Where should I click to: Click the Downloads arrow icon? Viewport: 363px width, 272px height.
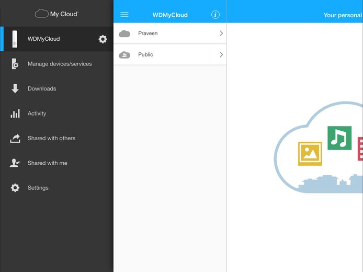(15, 88)
